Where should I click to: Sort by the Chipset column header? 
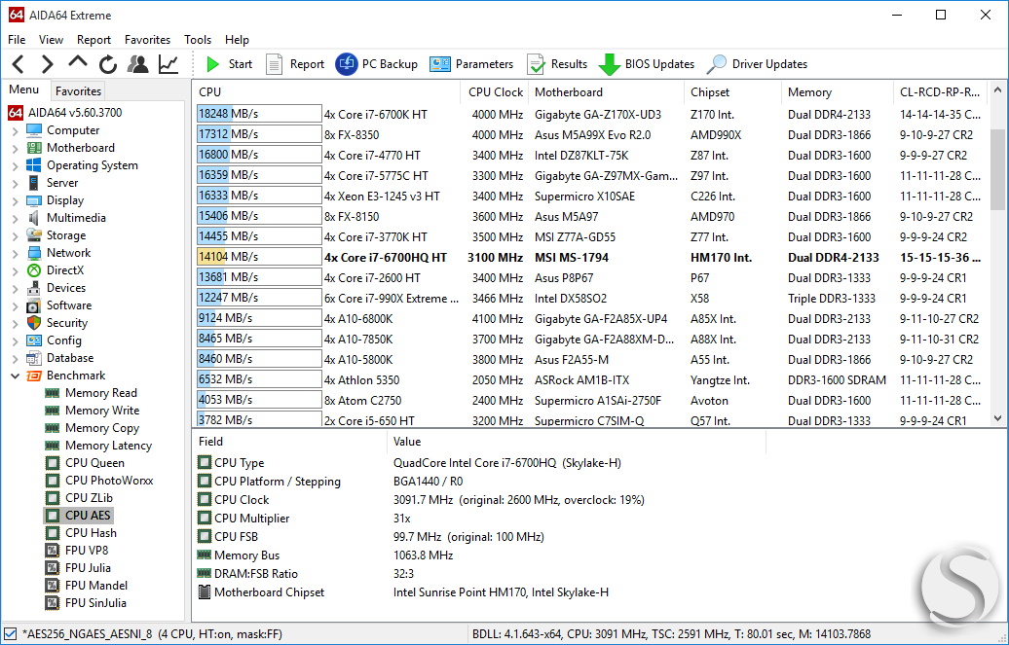[x=733, y=92]
